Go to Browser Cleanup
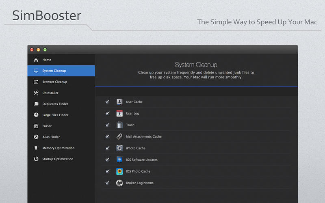This screenshot has width=325, height=203. (x=61, y=82)
